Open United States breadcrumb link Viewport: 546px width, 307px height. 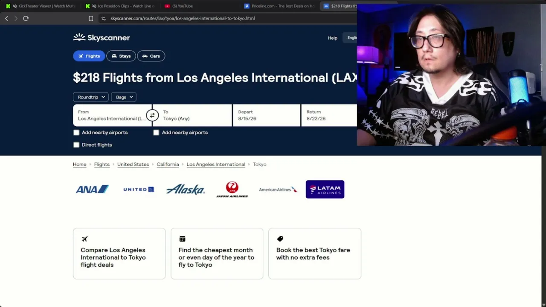coord(133,164)
